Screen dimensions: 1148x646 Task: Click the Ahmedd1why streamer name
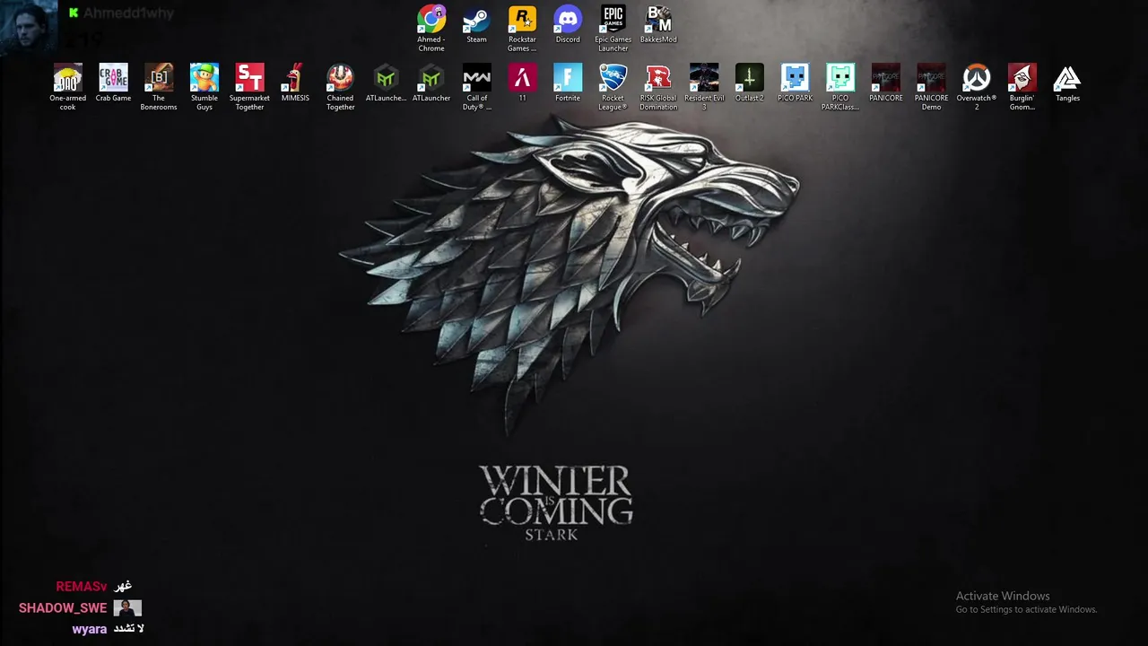tap(128, 13)
